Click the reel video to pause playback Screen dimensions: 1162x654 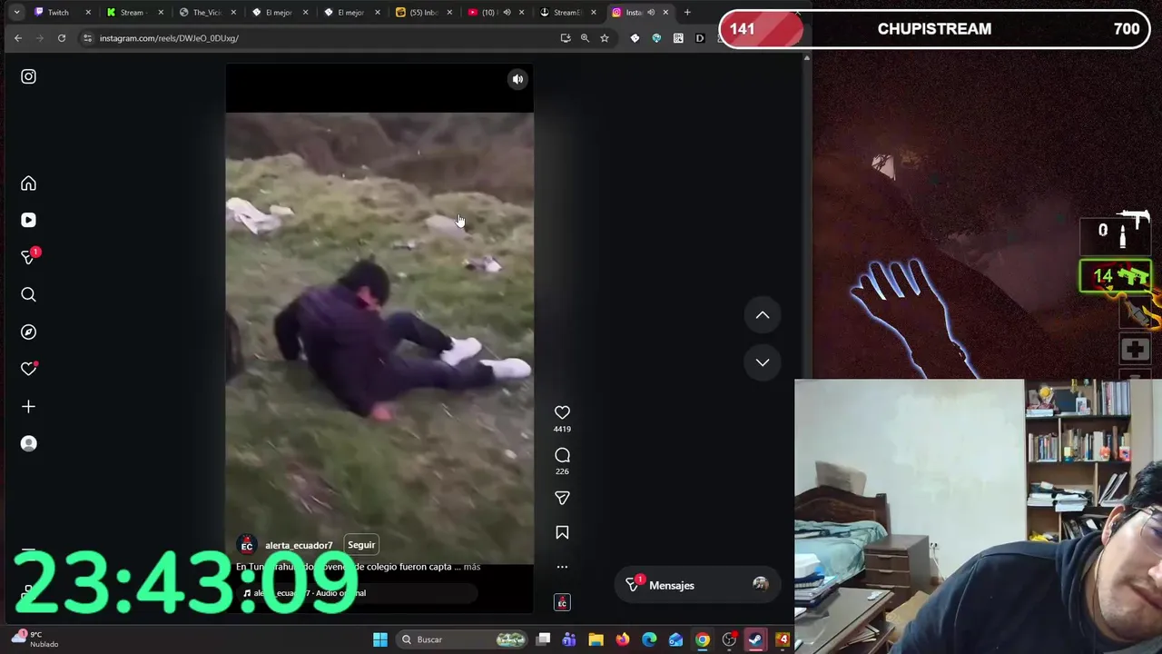379,338
